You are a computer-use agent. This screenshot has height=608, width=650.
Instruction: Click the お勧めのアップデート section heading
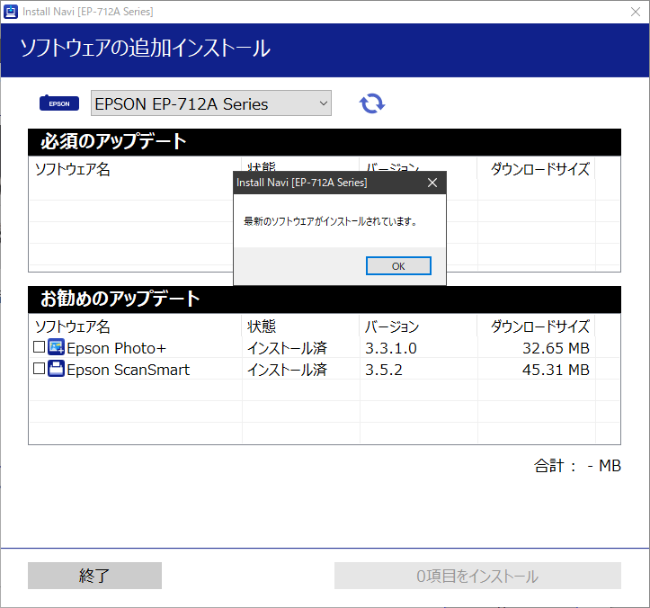(x=120, y=299)
